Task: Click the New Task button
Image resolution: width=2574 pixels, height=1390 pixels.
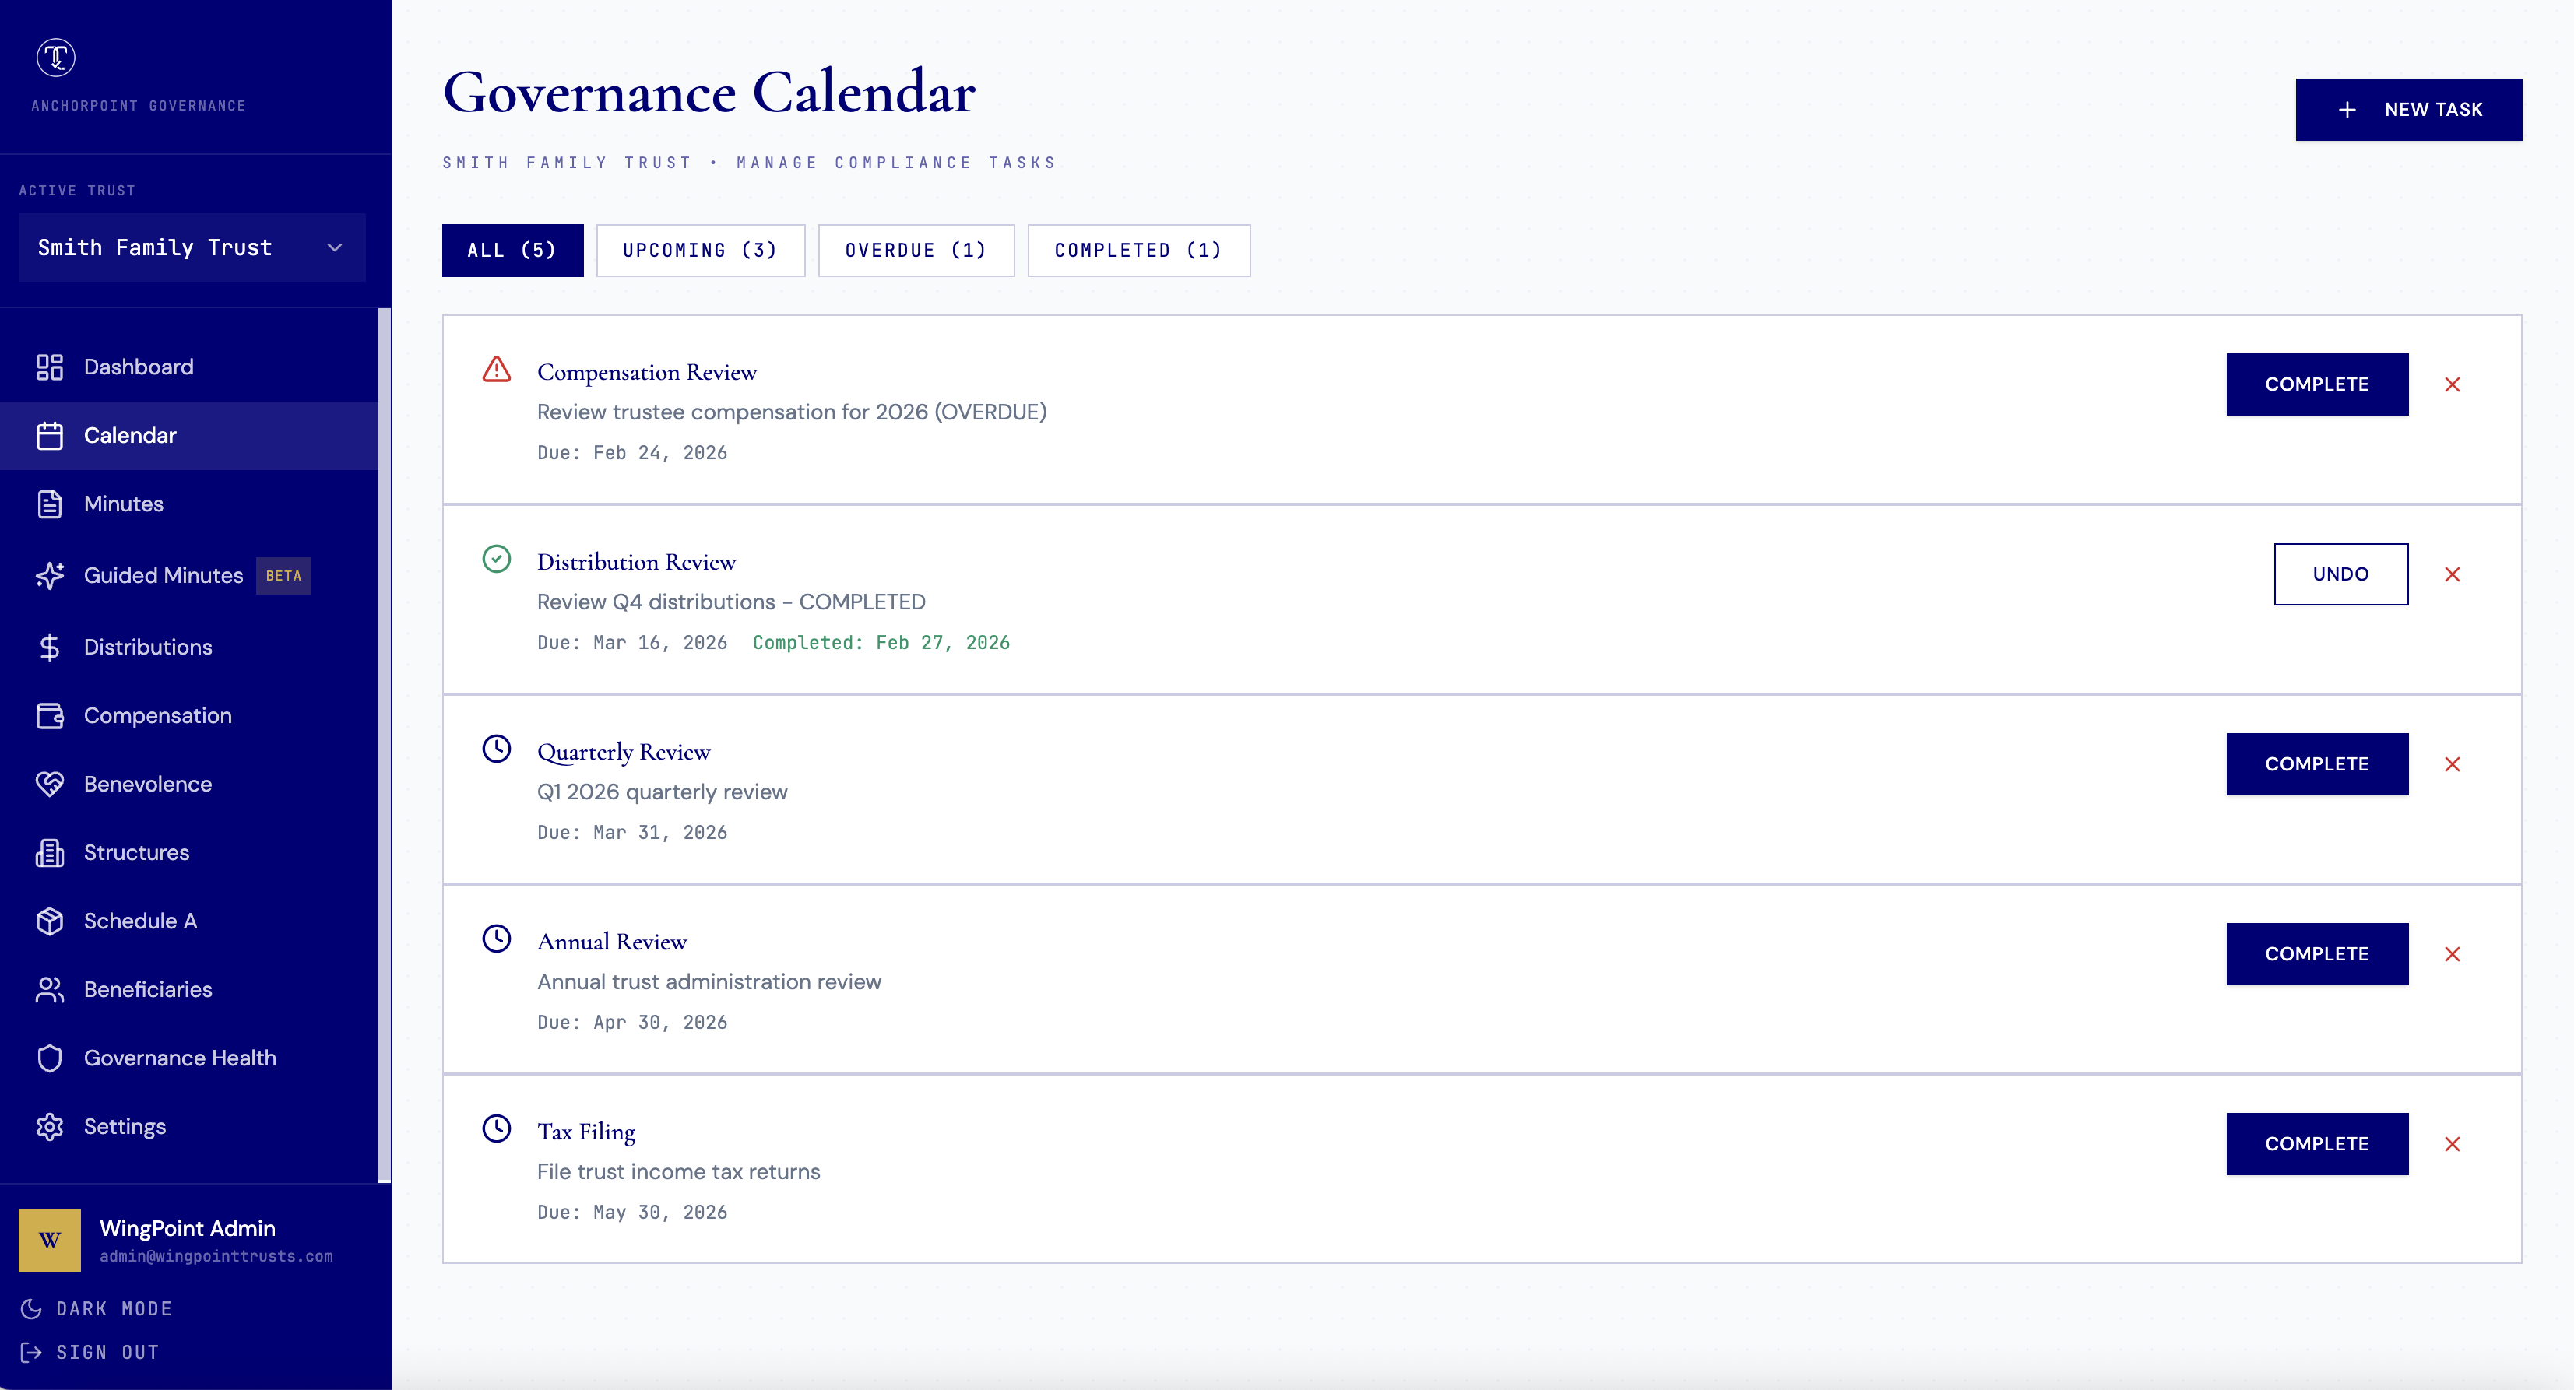Action: click(2408, 110)
